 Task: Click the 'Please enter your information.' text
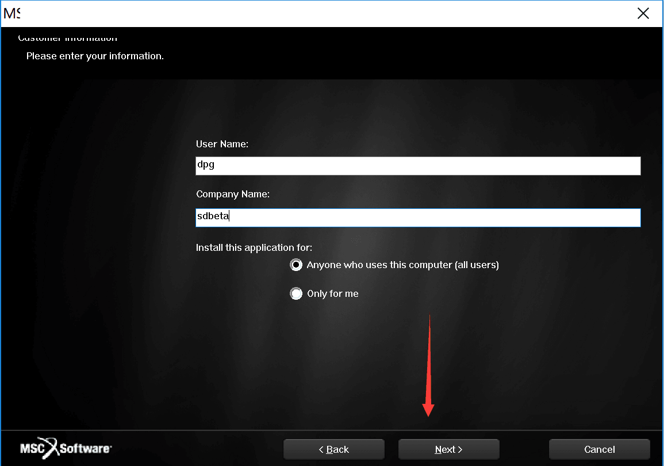pyautogui.click(x=95, y=56)
